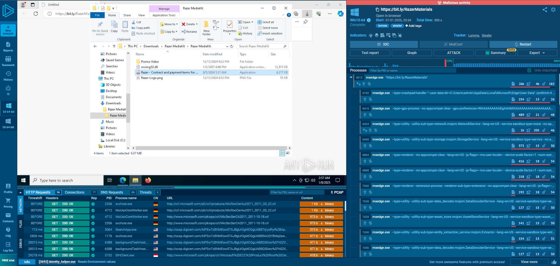The image size is (560, 266).
Task: Click the Restart button
Action: (x=523, y=44)
